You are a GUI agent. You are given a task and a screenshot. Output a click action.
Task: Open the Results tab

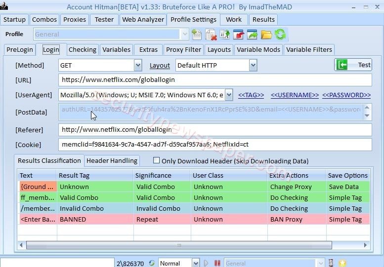(x=263, y=20)
